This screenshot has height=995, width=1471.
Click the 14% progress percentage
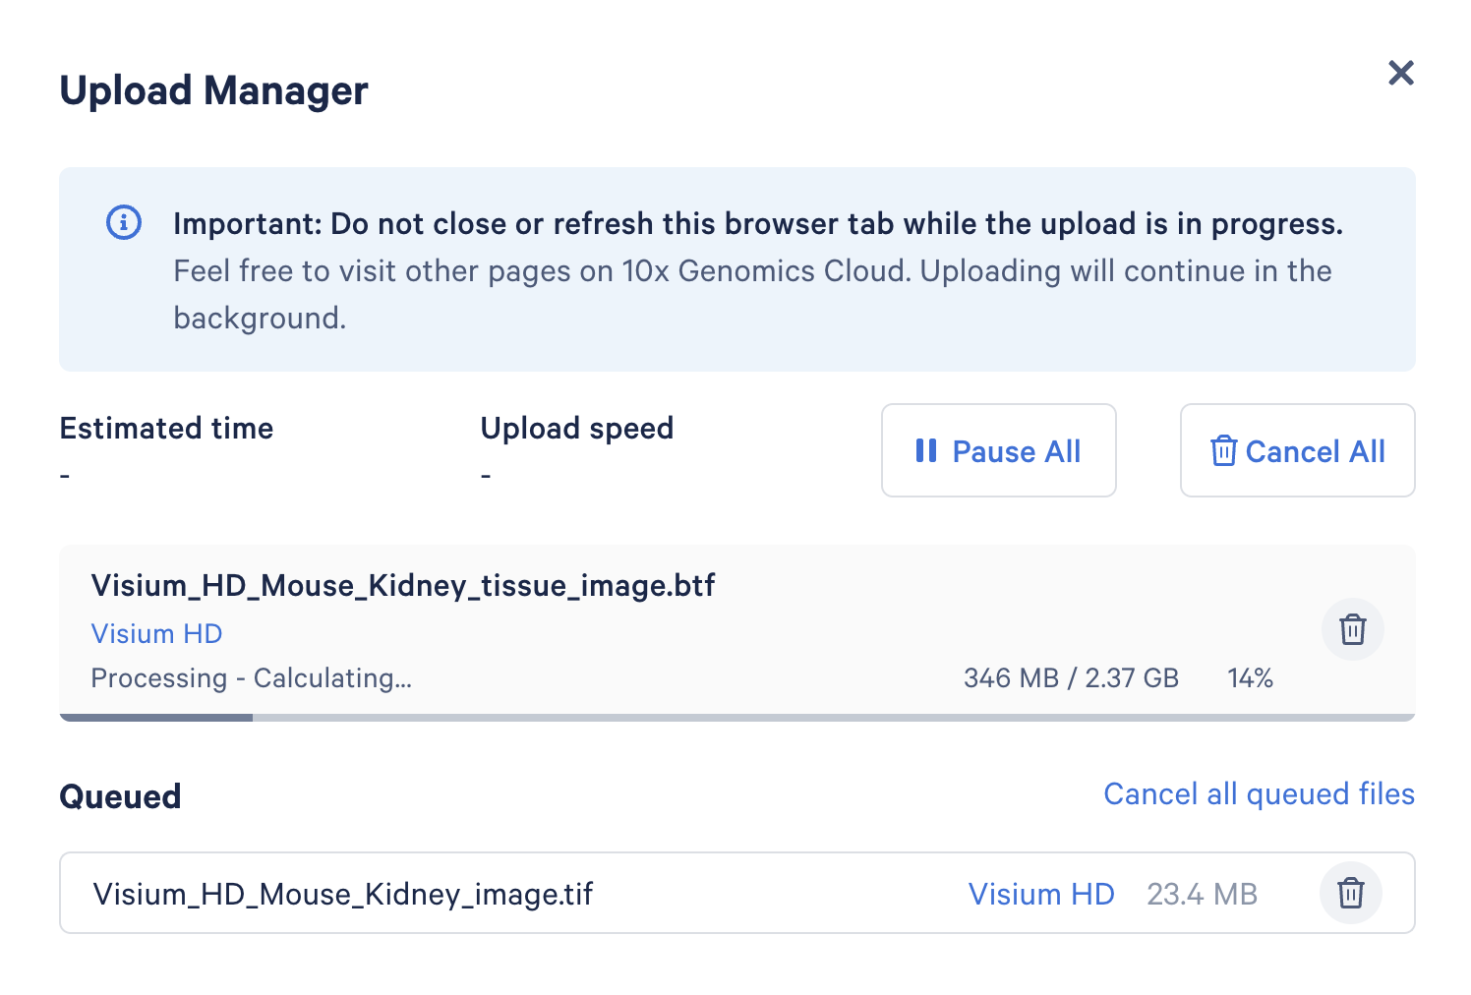tap(1250, 678)
